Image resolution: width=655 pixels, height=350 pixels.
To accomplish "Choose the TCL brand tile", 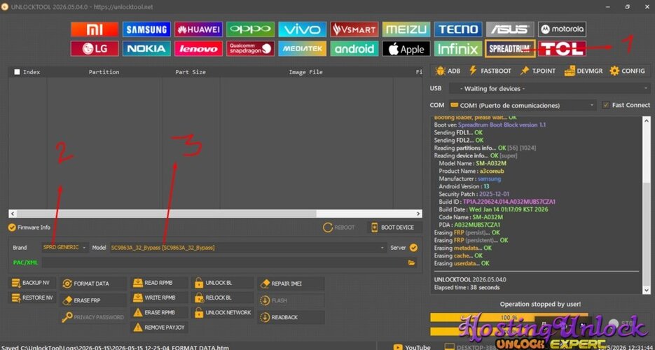I will [x=562, y=48].
